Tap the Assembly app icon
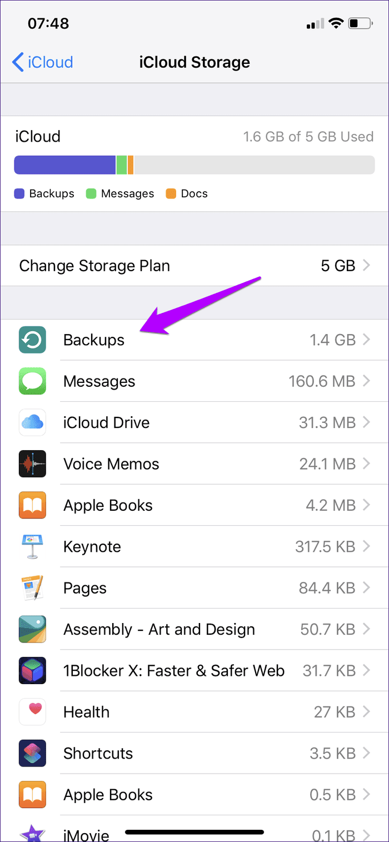 32,629
